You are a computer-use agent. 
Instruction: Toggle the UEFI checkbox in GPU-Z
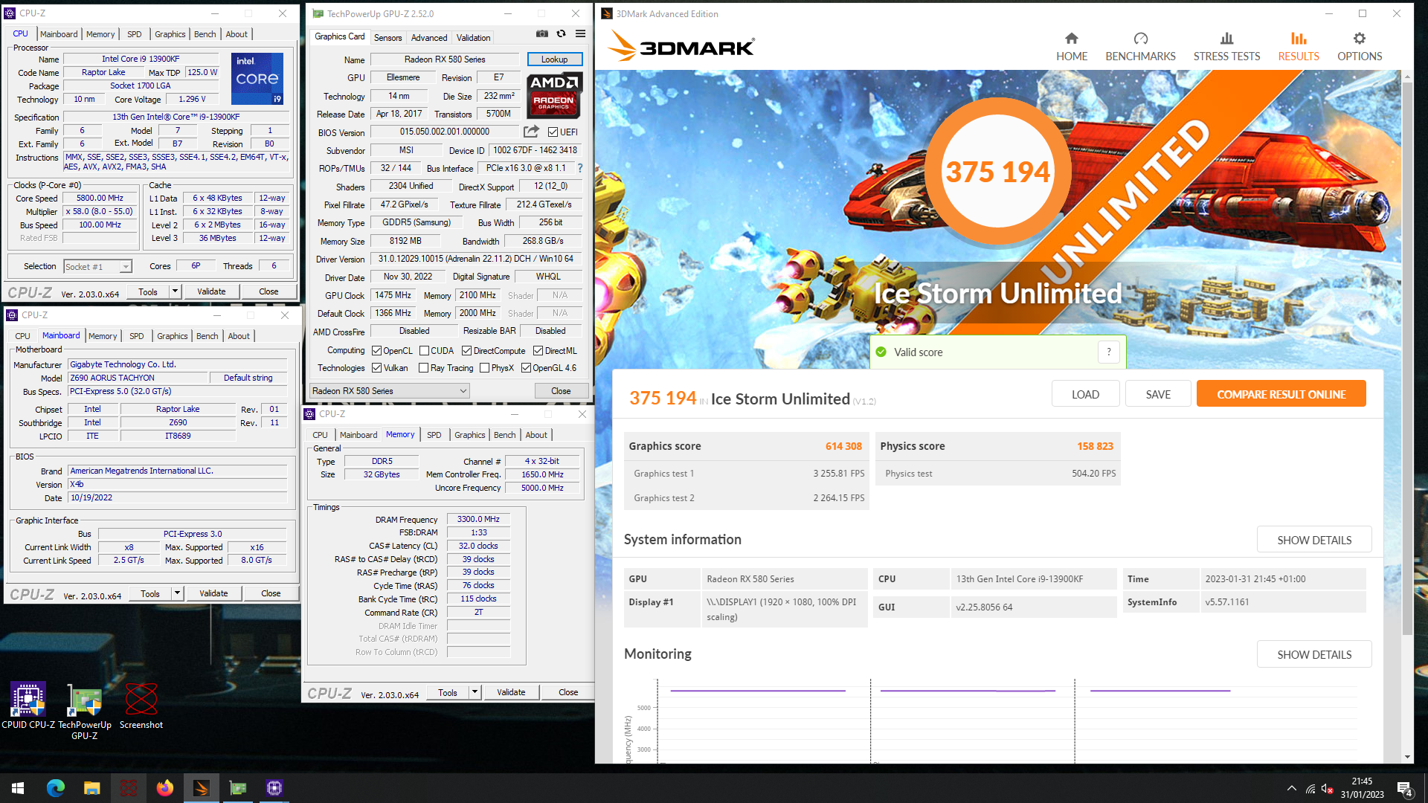pos(553,132)
